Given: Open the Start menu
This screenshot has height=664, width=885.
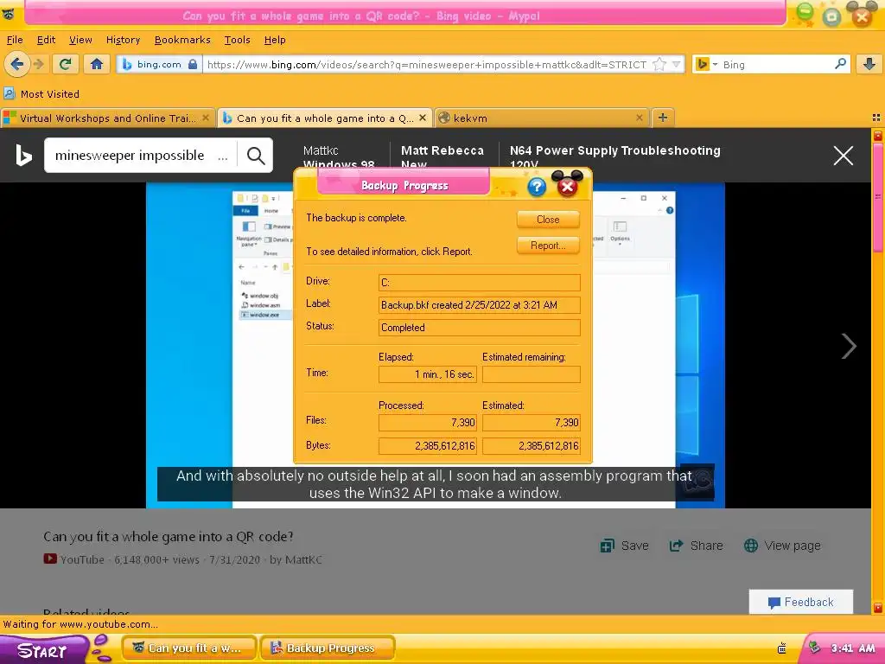Looking at the screenshot, I should [44, 650].
